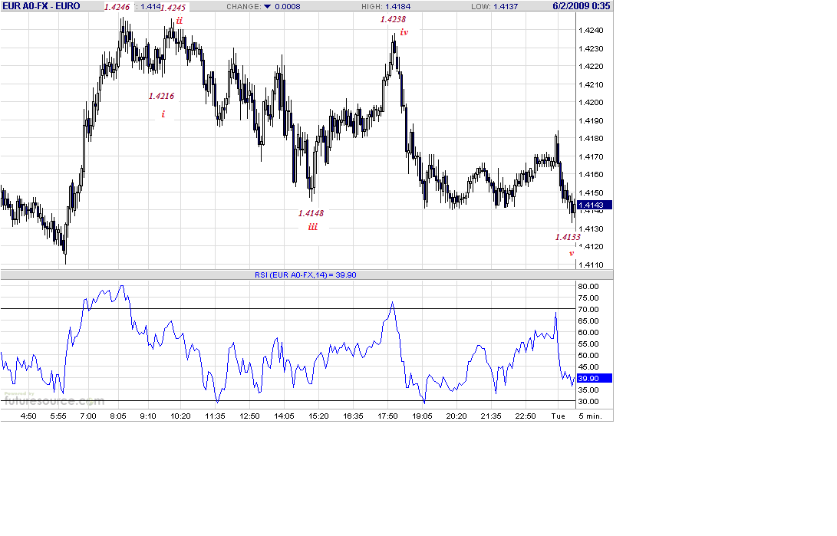Click the 1.4170 price axis label
This screenshot has width=837, height=536.
pos(591,156)
